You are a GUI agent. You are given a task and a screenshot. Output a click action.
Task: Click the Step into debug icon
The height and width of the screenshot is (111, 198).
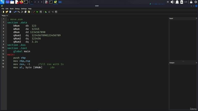coord(53,12)
